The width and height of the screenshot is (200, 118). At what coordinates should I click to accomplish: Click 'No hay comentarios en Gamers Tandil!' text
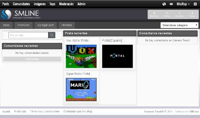click(x=167, y=40)
